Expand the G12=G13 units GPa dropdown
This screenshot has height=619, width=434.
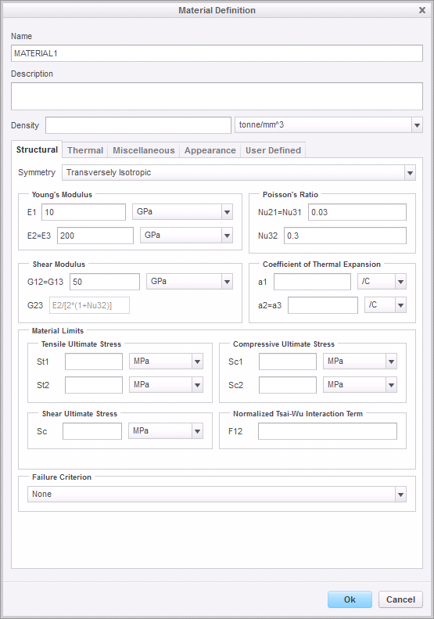pos(189,282)
